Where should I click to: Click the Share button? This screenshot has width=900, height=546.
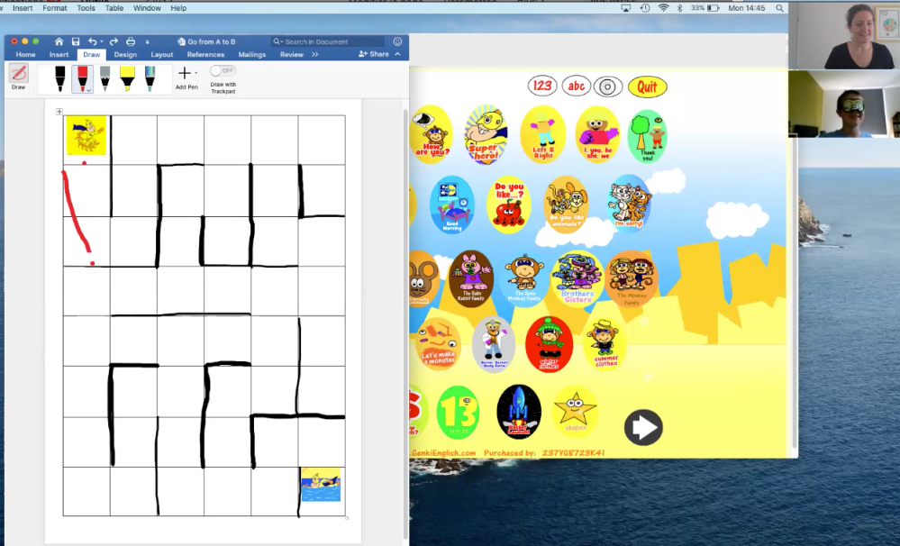374,54
